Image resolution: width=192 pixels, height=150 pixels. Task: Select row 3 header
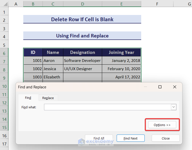tap(4, 28)
